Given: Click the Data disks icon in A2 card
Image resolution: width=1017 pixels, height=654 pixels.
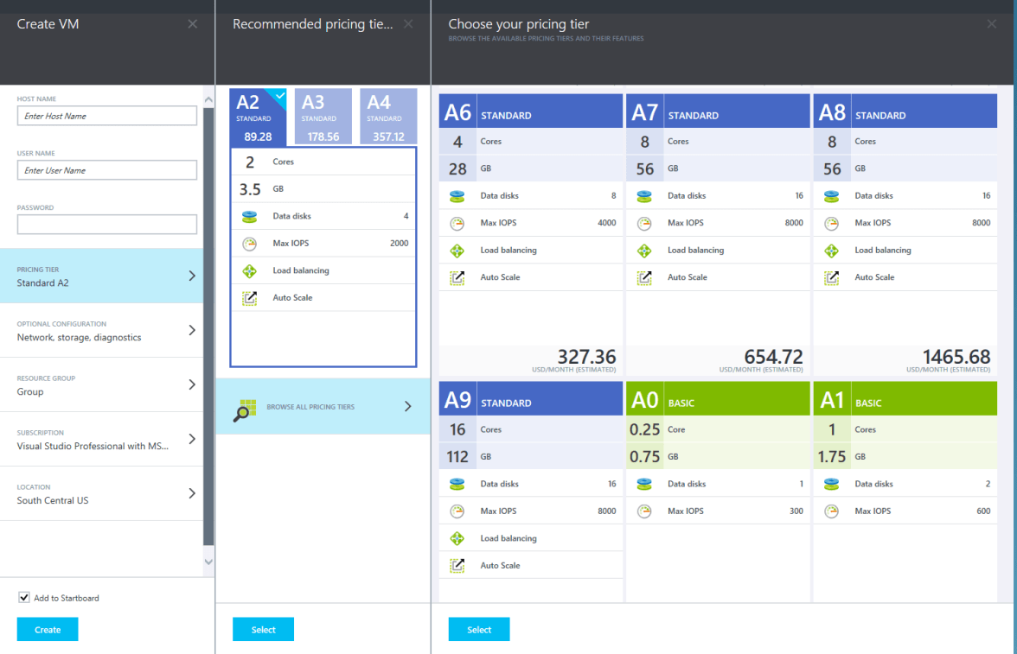Looking at the screenshot, I should [250, 216].
